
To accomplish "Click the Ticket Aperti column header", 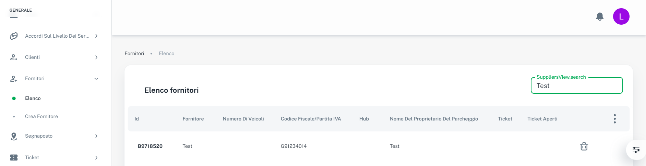I will pyautogui.click(x=542, y=119).
